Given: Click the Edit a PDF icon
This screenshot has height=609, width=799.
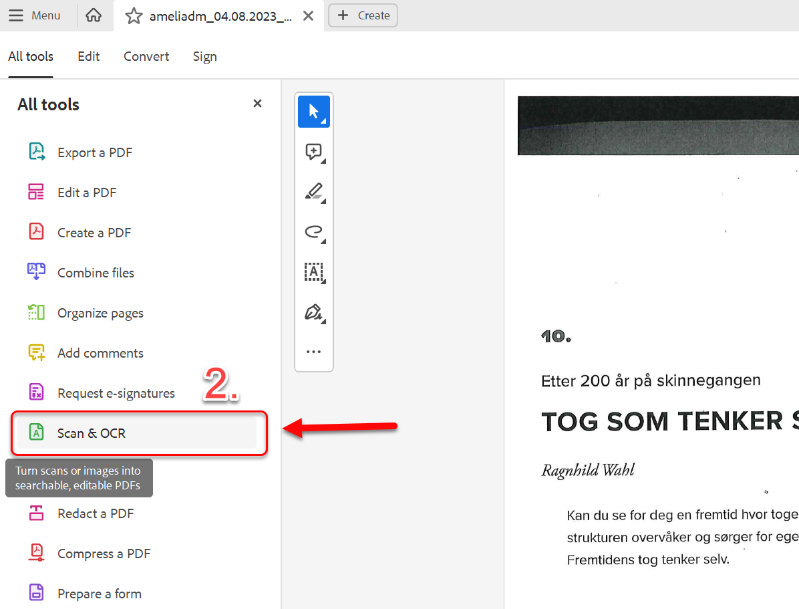Looking at the screenshot, I should click(x=36, y=193).
